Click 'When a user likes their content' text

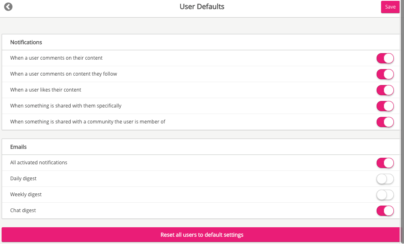(46, 90)
